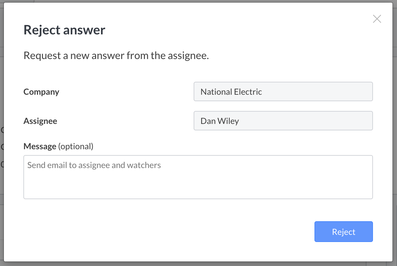
Task: Click the "(optional)" text beside Message
Action: pos(76,146)
